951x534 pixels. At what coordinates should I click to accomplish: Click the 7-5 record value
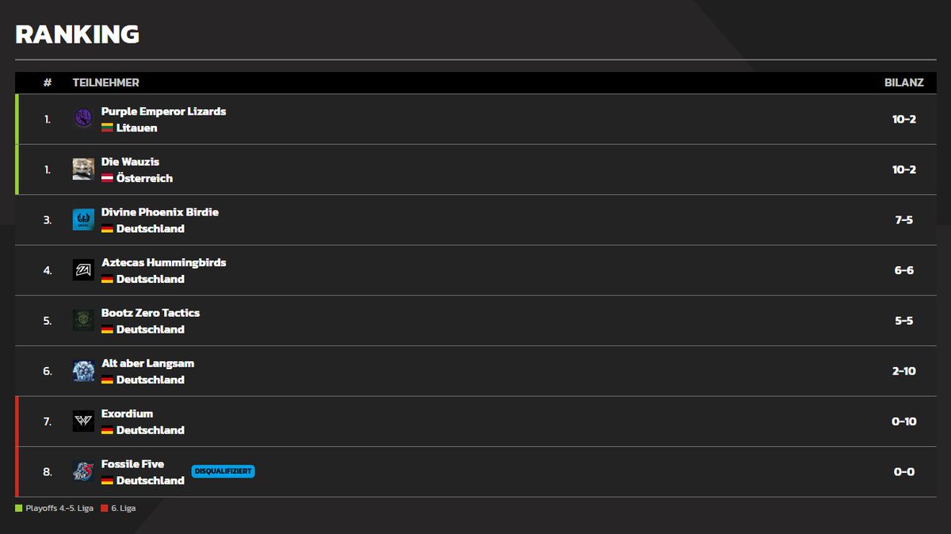click(904, 219)
